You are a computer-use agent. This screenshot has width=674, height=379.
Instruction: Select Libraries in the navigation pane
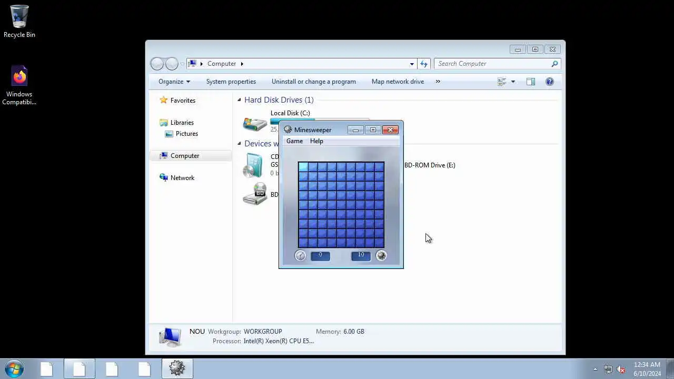click(182, 123)
